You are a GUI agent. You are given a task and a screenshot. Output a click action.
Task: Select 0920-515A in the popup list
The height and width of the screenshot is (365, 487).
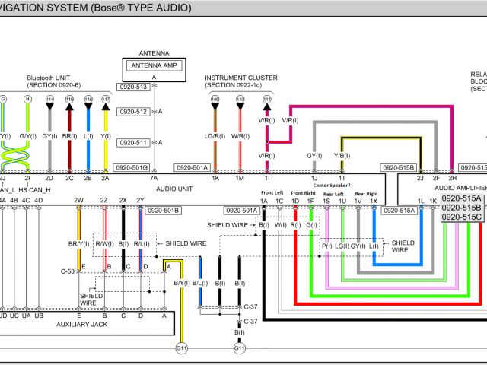462,198
